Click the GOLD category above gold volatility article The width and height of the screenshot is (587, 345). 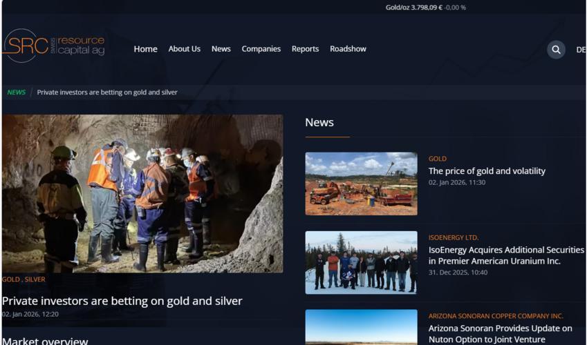pos(437,159)
